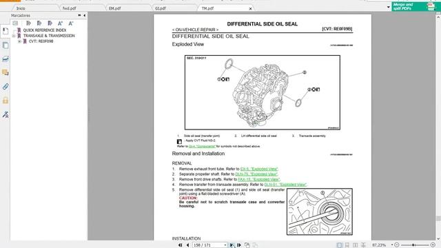Screen dimensions: 441x248
Task: Switch to the fwd.pdf tab
Action: (70, 8)
